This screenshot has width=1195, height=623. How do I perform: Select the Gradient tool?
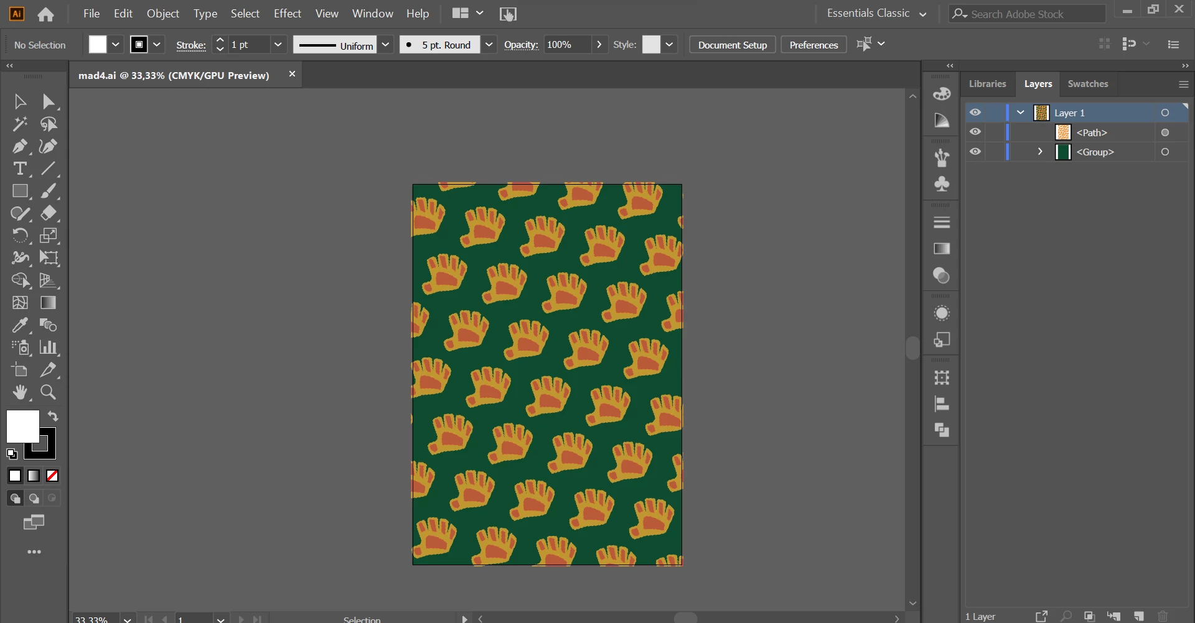(x=49, y=303)
